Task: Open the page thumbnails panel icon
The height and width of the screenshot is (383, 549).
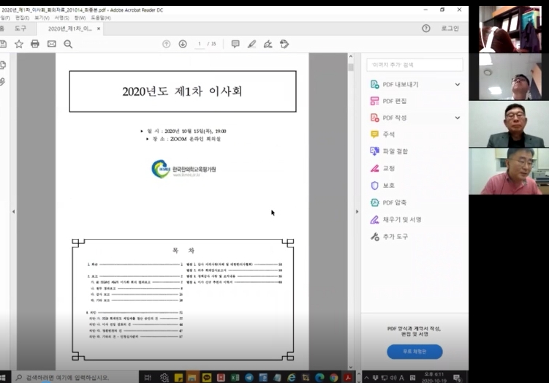Action: (3, 65)
